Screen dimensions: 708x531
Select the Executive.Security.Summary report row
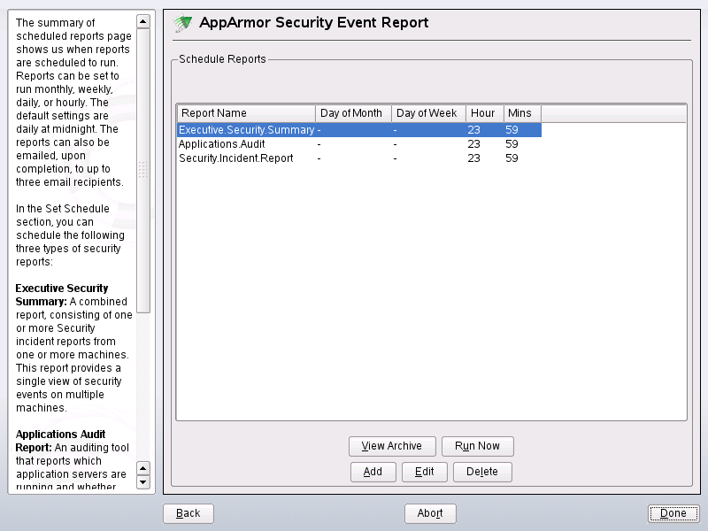pyautogui.click(x=248, y=129)
